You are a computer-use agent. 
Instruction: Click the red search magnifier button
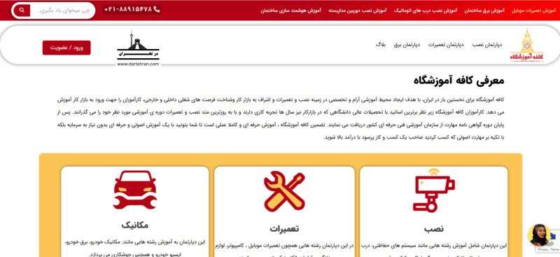coord(22,11)
